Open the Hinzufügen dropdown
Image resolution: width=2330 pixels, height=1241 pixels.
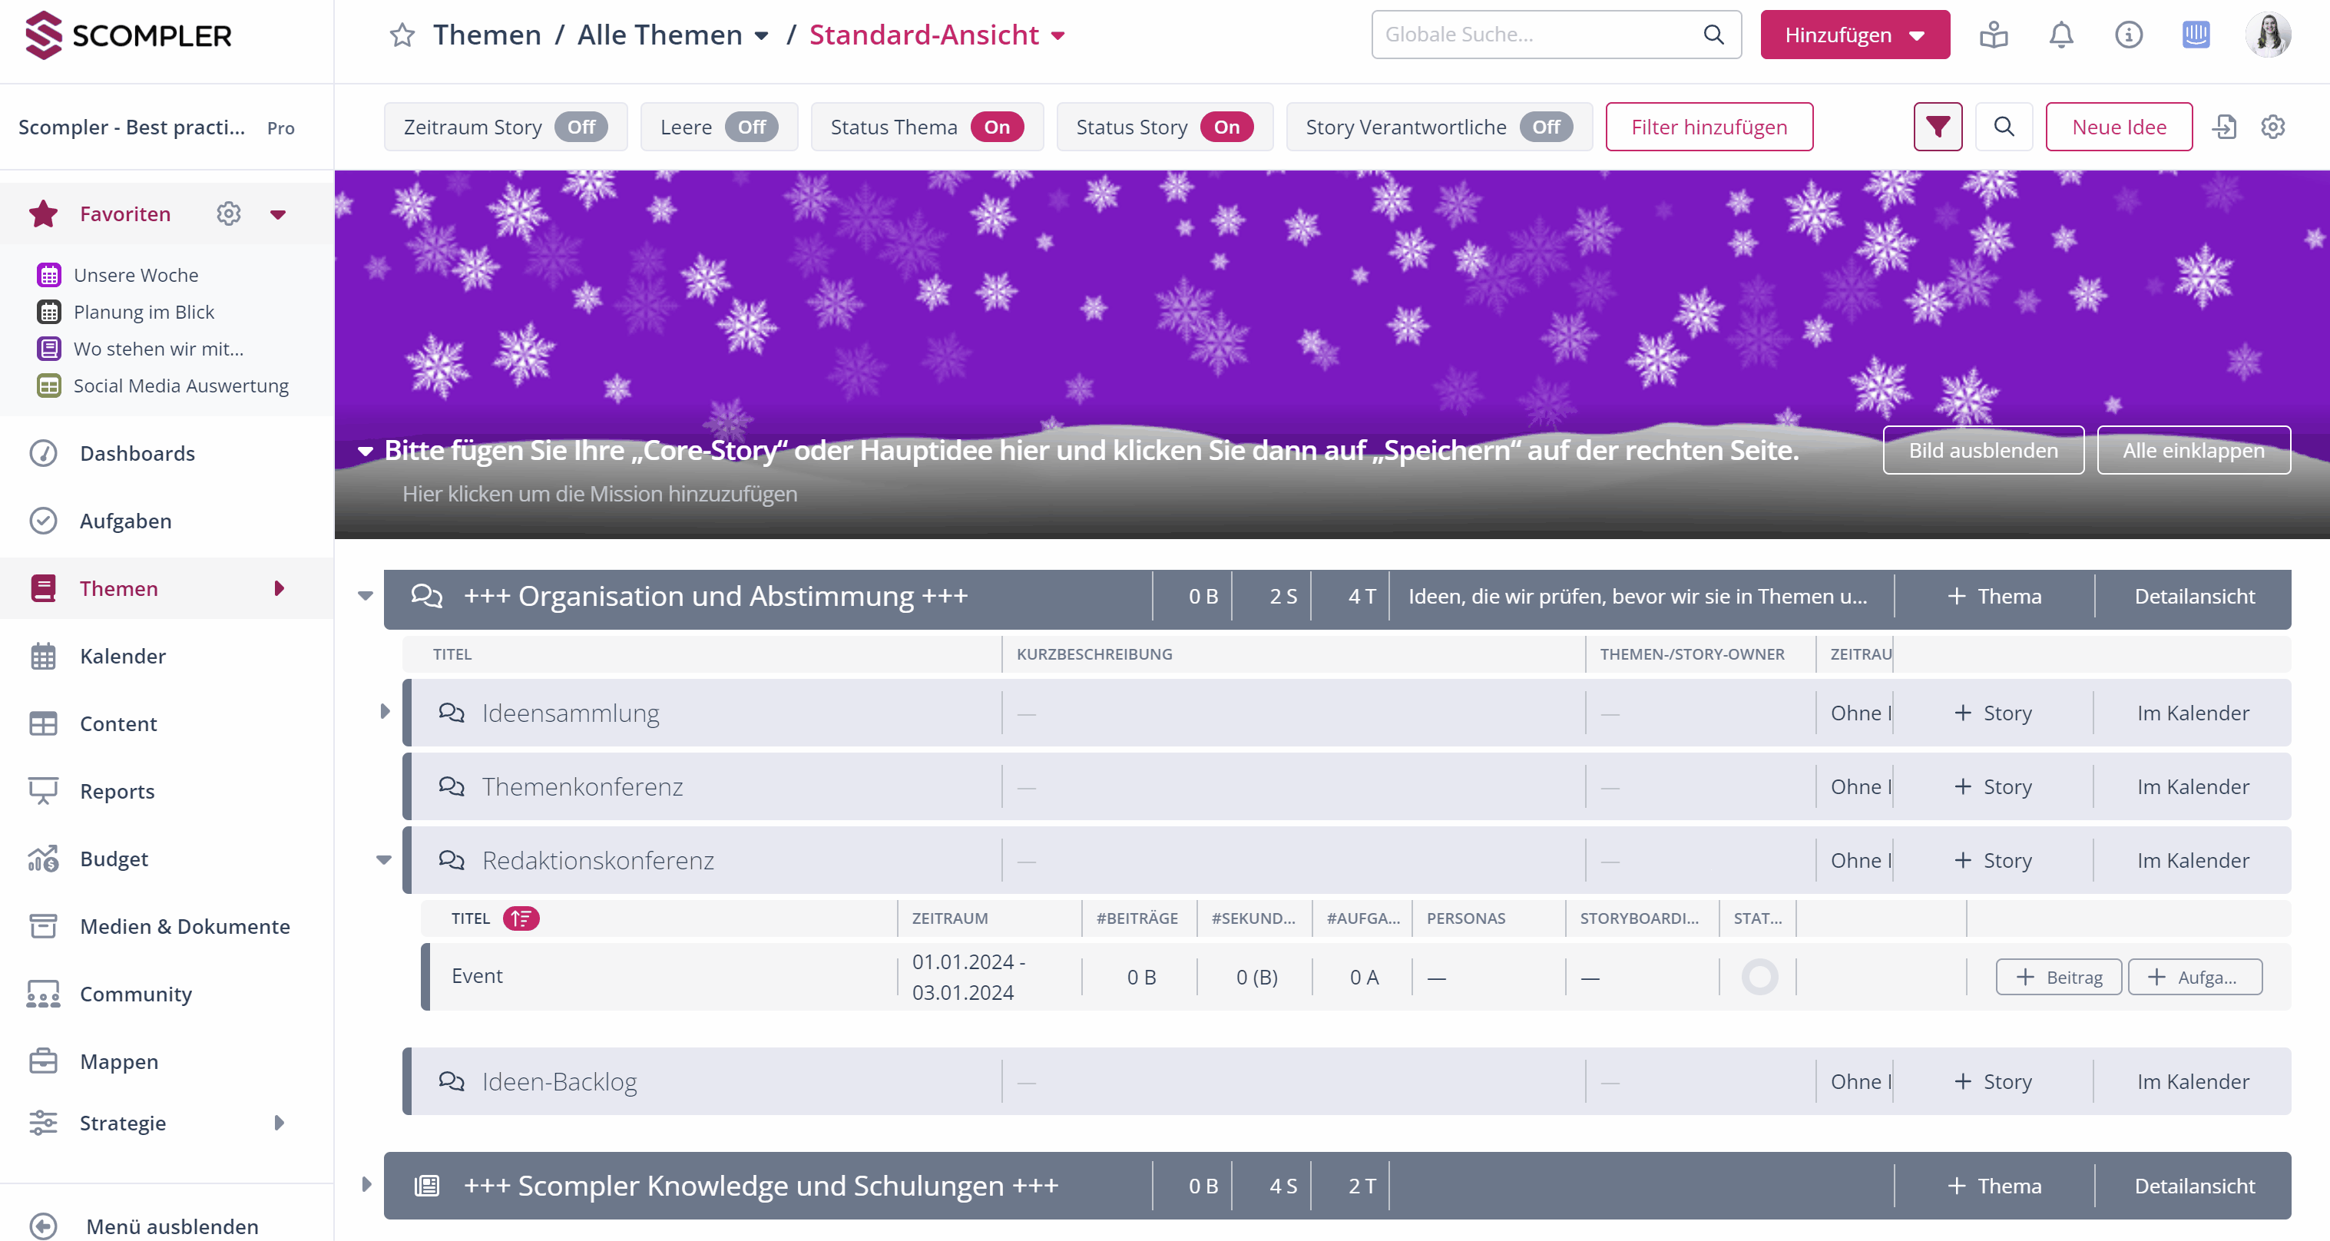tap(1854, 35)
